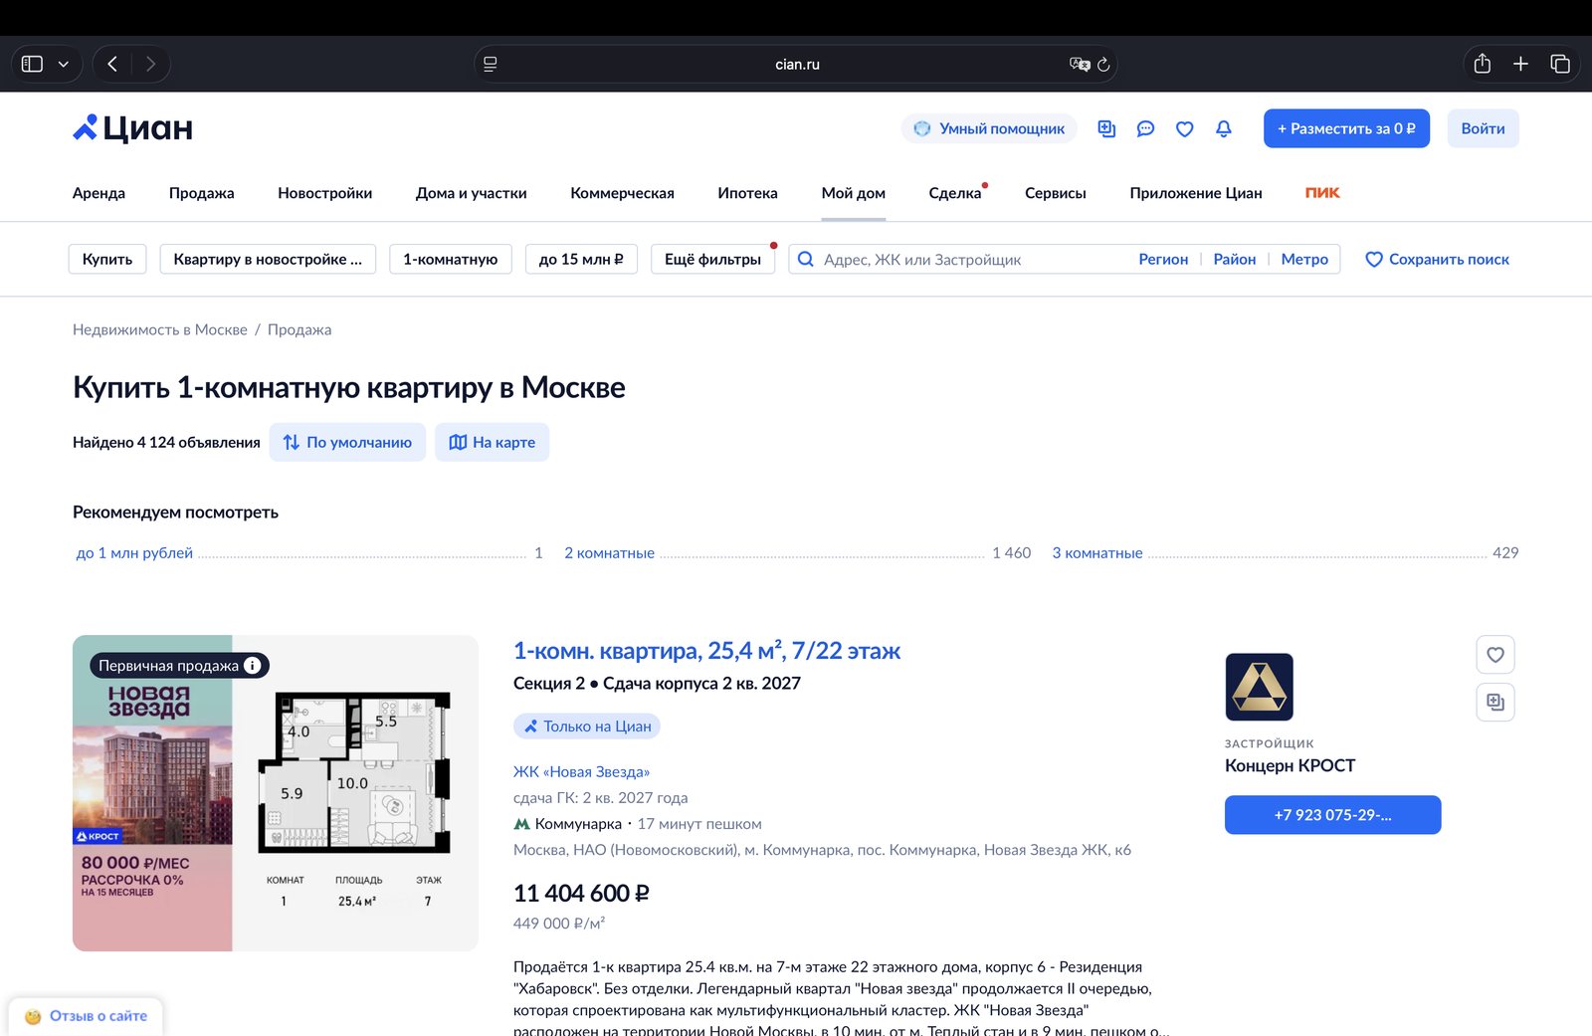Open Приложение Циан menu item
The height and width of the screenshot is (1036, 1592).
click(1196, 193)
